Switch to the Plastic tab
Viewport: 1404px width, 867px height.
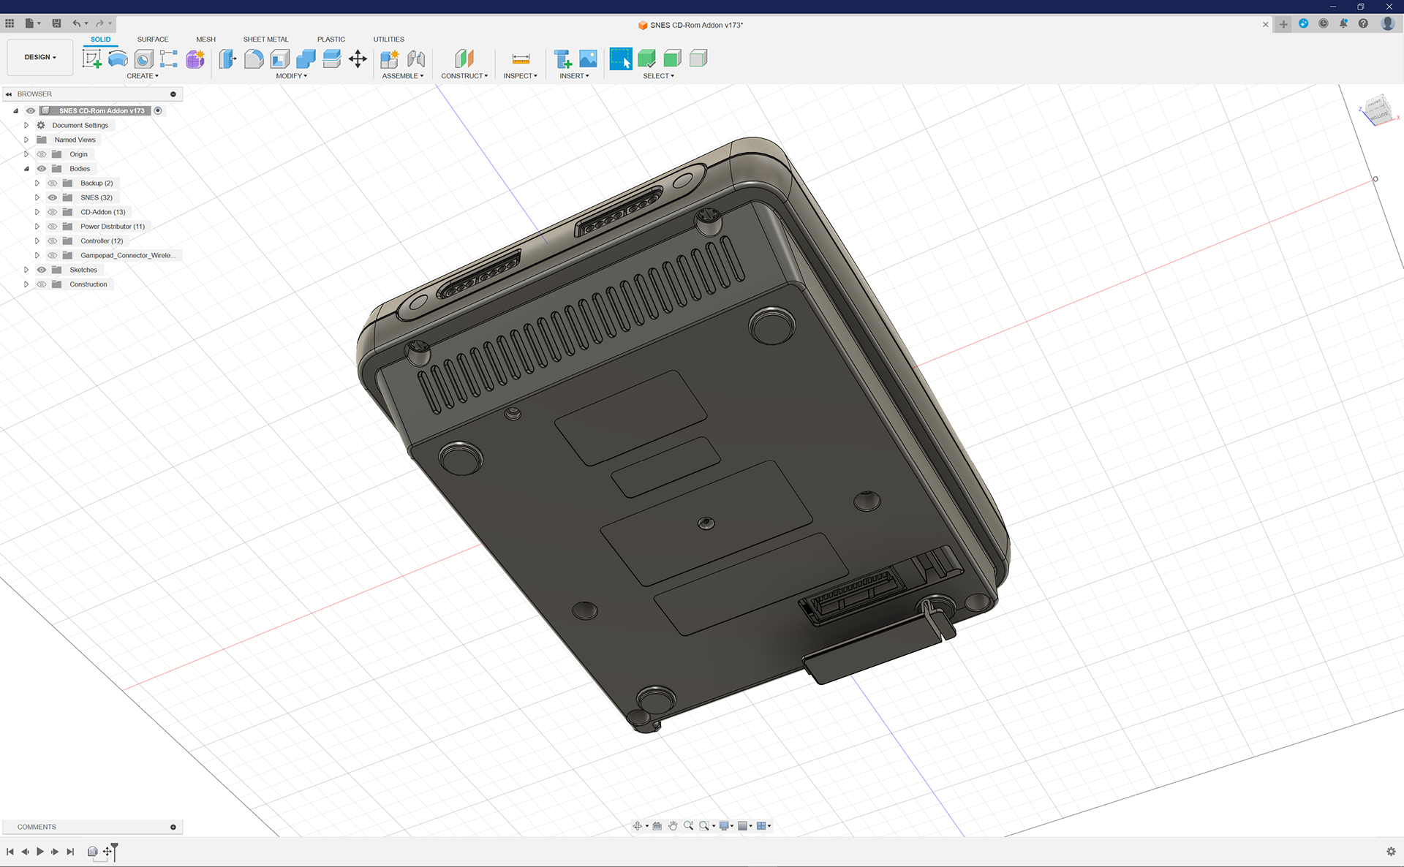[x=331, y=39]
